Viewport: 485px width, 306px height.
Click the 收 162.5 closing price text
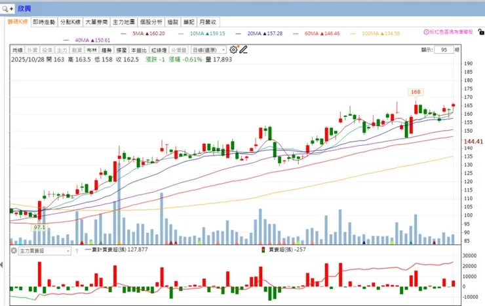127,59
